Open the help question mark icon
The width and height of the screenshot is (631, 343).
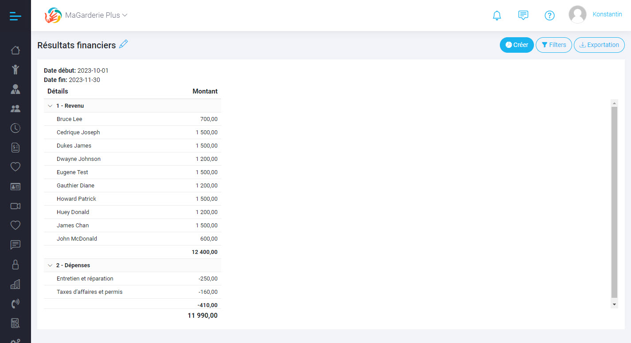pyautogui.click(x=549, y=15)
